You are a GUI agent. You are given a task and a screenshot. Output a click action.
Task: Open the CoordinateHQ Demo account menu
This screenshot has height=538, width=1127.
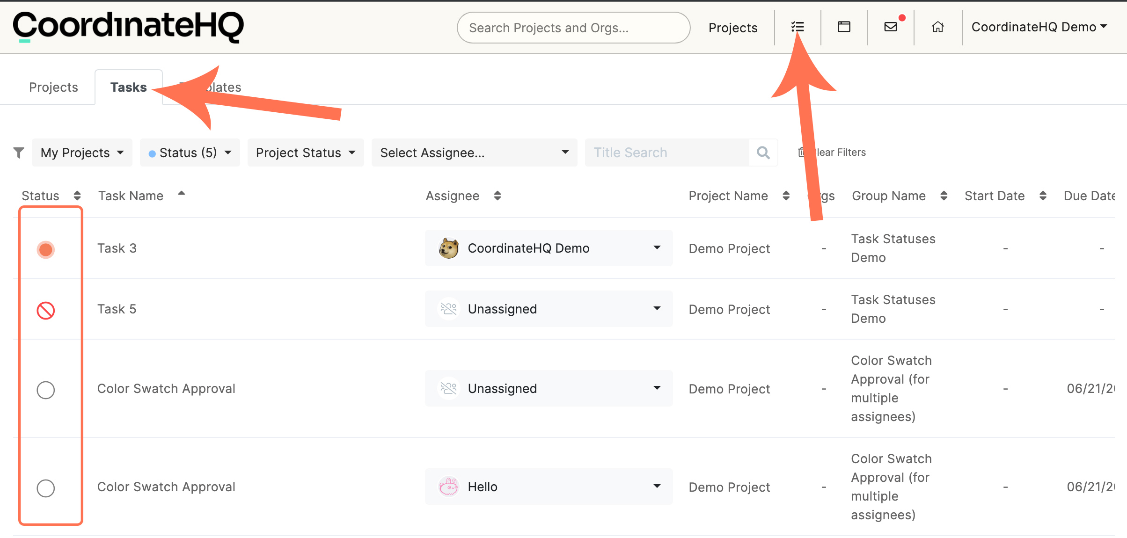[1039, 27]
